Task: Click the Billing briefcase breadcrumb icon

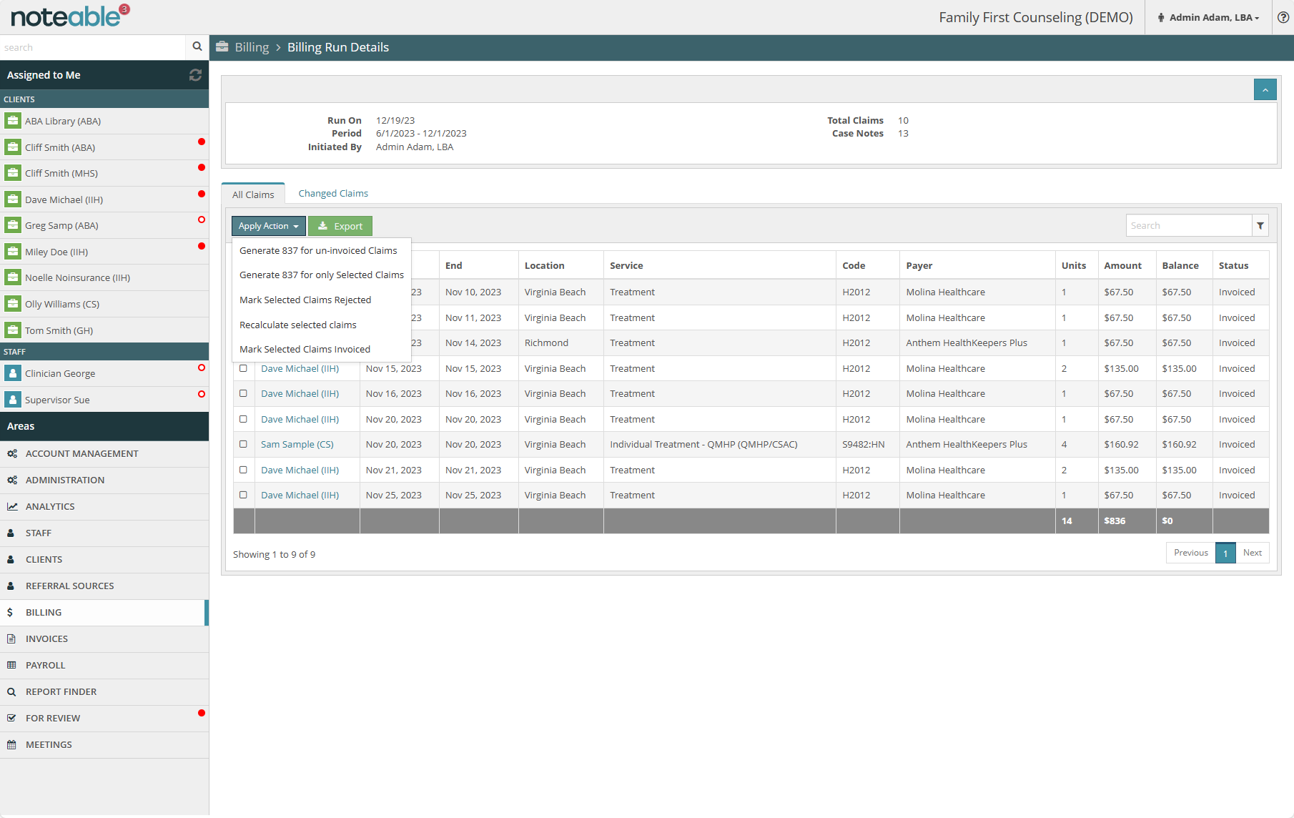Action: (222, 47)
